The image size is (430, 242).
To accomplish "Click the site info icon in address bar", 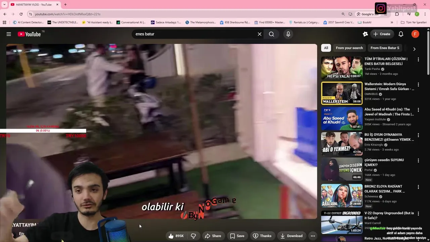I will click(31, 14).
